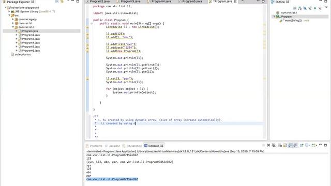The height and width of the screenshot is (186, 331).
Task: Select Program.java in Package Explorer
Action: coord(30,31)
